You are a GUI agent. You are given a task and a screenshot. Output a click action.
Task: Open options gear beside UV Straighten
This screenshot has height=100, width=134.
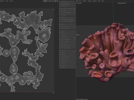75,37
